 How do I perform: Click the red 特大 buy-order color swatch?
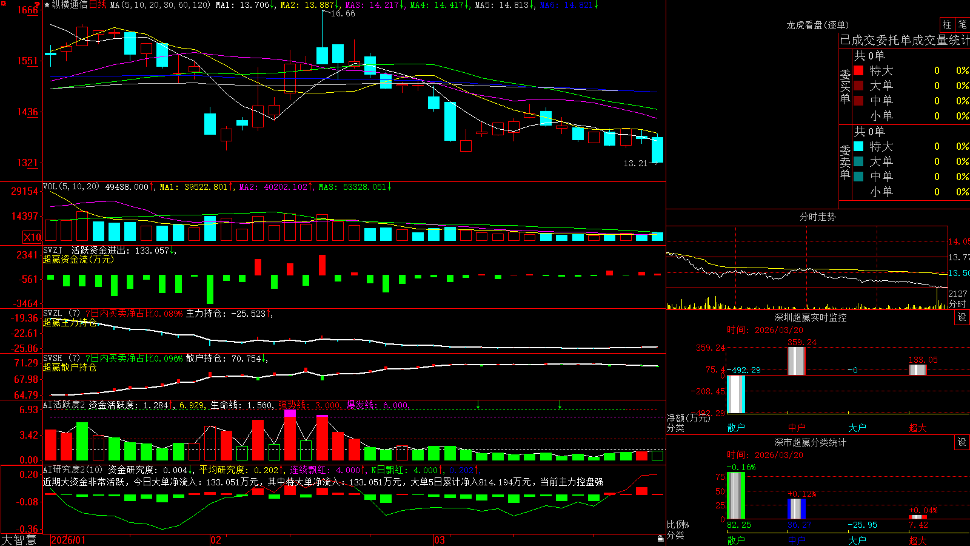858,70
